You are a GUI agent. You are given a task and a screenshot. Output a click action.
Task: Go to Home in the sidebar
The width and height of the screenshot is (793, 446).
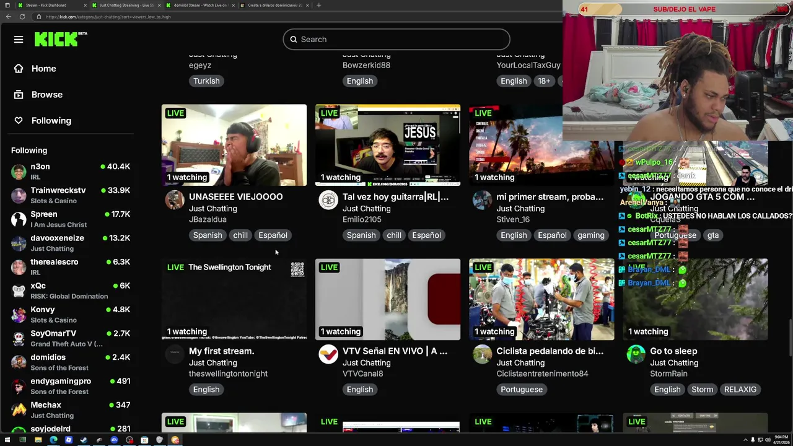coord(43,69)
